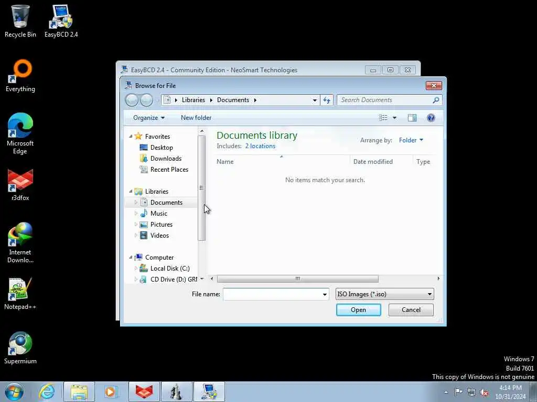Open the Arrange by Folder dropdown
Image resolution: width=537 pixels, height=402 pixels.
click(411, 140)
